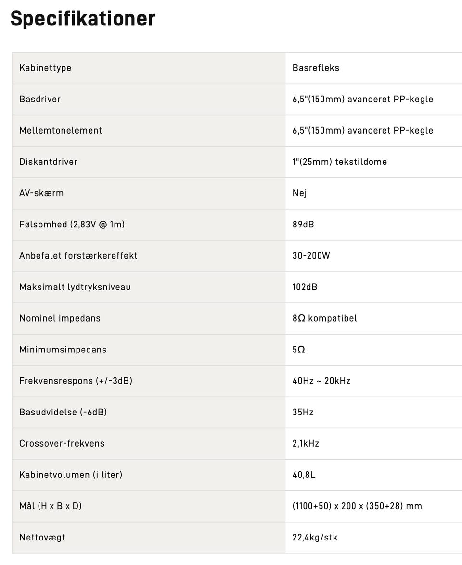This screenshot has height=565, width=462.
Task: Click the Mellemtonelement row label
Action: pos(61,130)
